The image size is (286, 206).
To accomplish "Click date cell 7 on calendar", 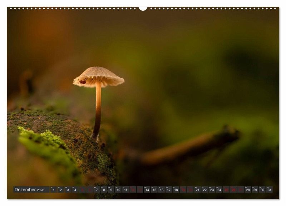I will (97, 190).
